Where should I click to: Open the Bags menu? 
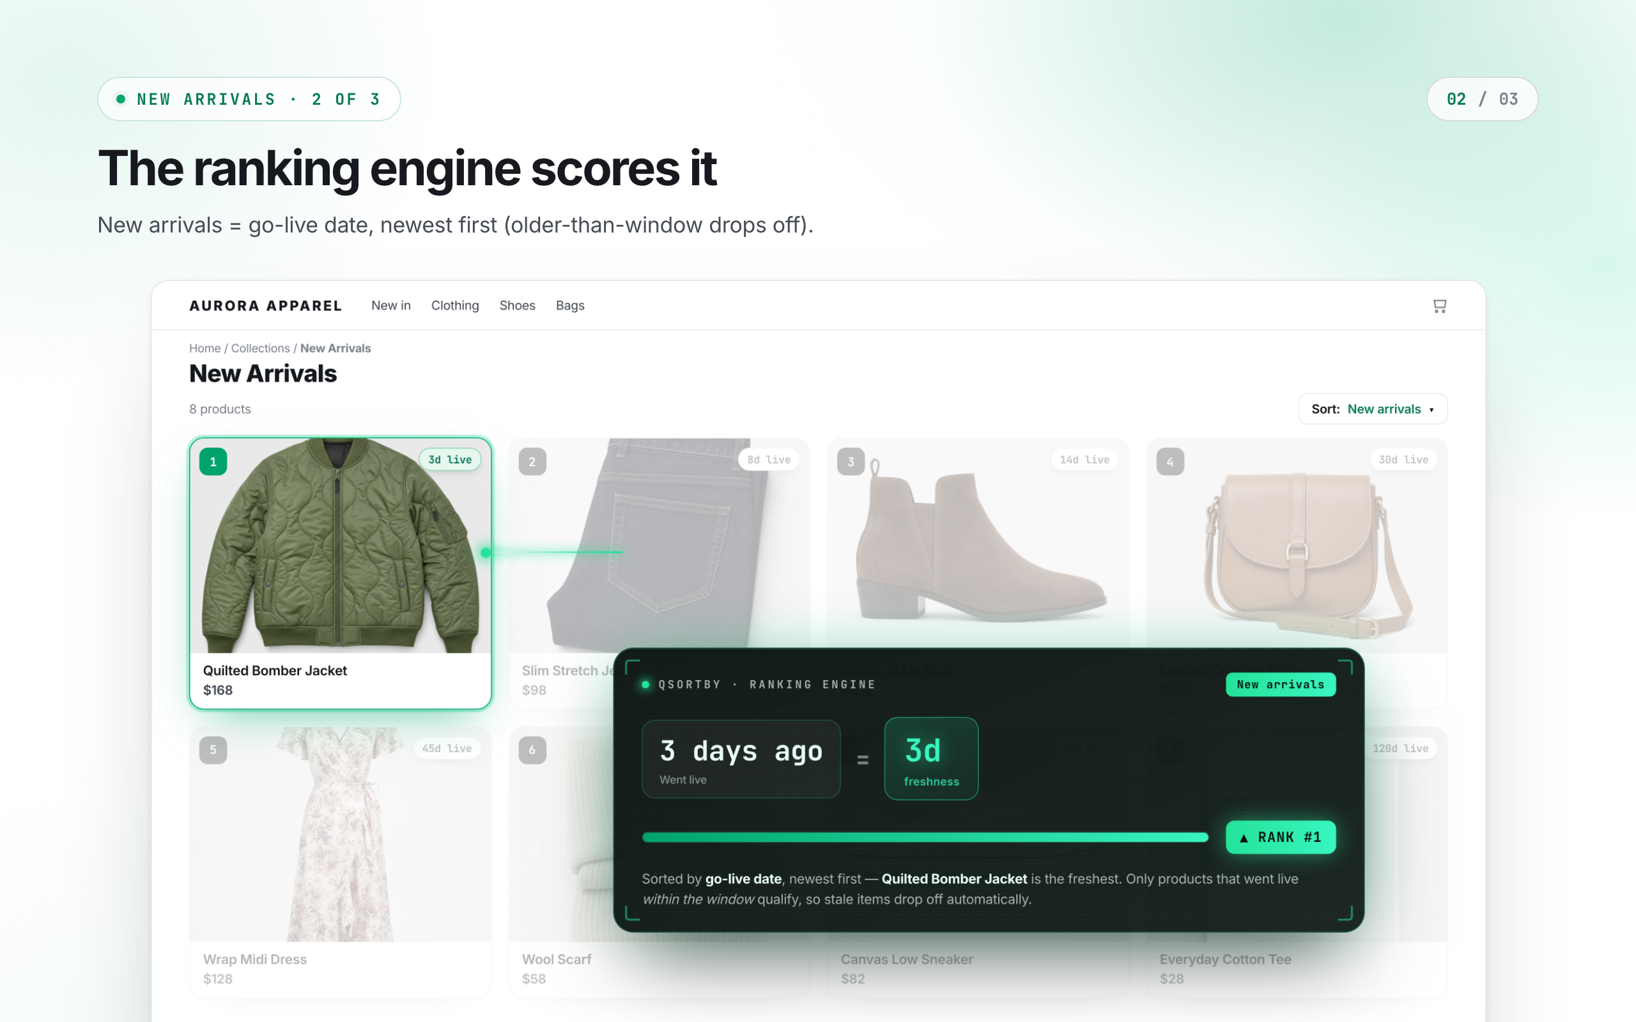pyautogui.click(x=570, y=305)
